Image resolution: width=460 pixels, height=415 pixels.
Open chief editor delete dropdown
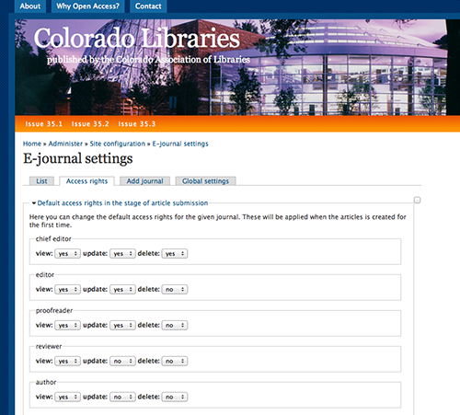(175, 254)
